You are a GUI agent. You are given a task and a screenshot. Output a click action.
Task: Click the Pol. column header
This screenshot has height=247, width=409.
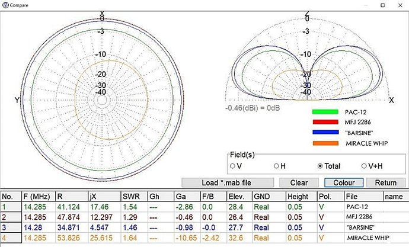(331, 197)
